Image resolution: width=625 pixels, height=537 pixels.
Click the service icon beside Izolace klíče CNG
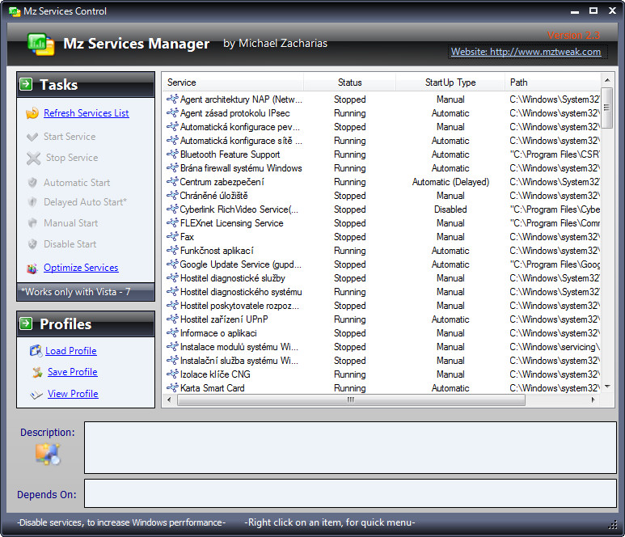tap(172, 374)
